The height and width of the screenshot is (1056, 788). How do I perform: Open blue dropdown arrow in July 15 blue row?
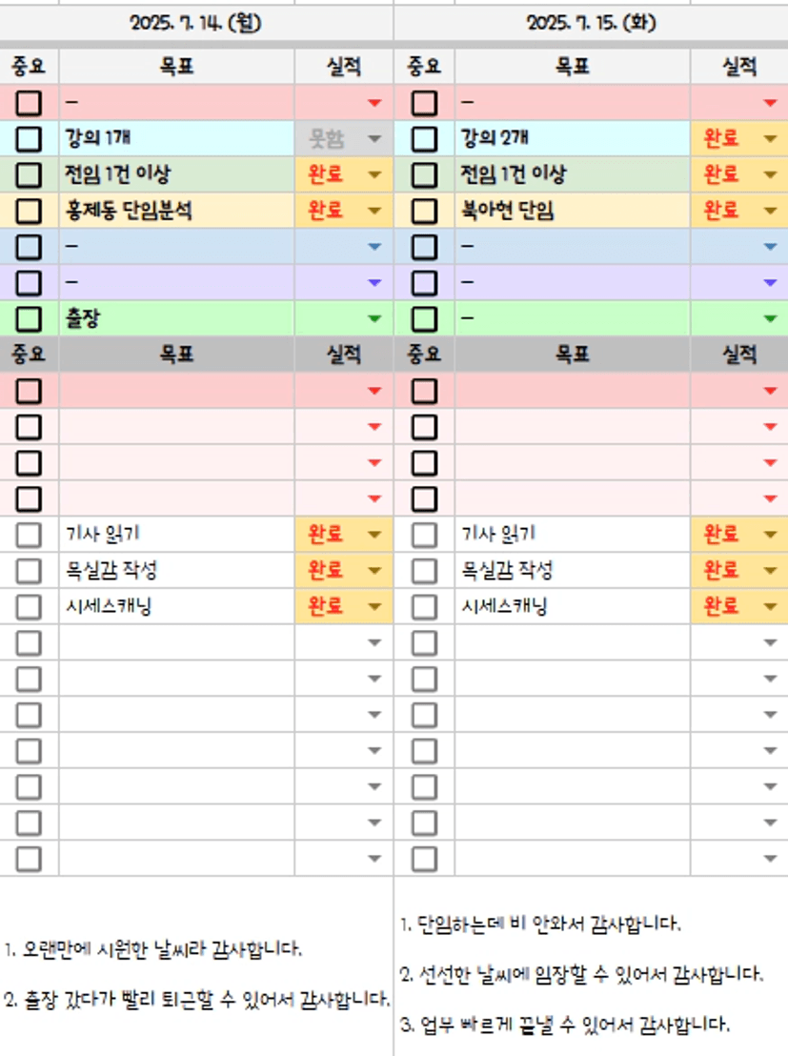tap(770, 247)
